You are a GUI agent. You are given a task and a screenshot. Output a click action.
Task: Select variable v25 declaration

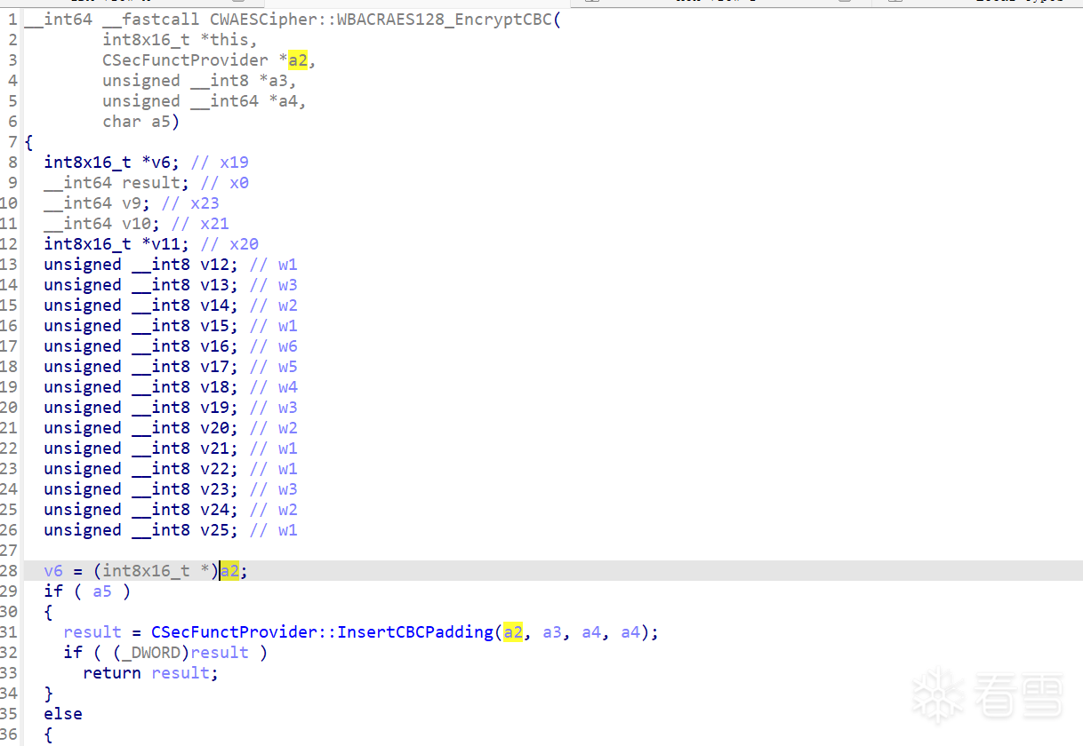(x=214, y=529)
